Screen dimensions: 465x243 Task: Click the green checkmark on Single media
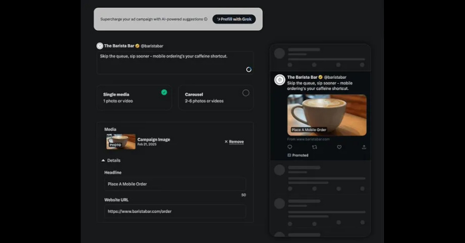[x=164, y=92]
